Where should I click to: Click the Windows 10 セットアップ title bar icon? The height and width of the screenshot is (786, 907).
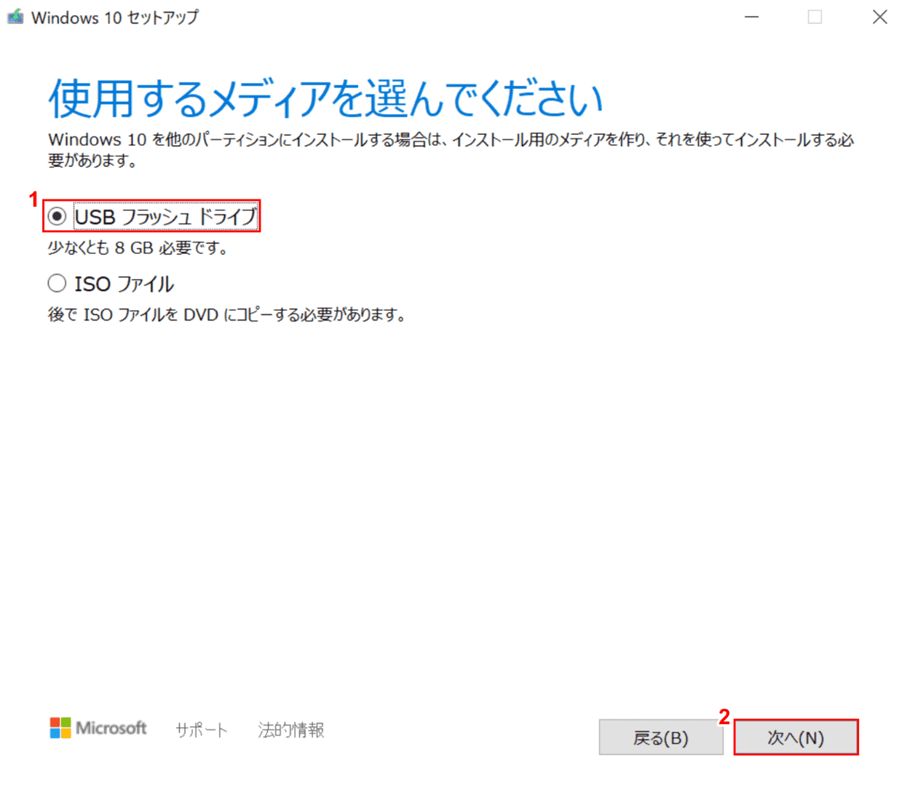pyautogui.click(x=15, y=17)
